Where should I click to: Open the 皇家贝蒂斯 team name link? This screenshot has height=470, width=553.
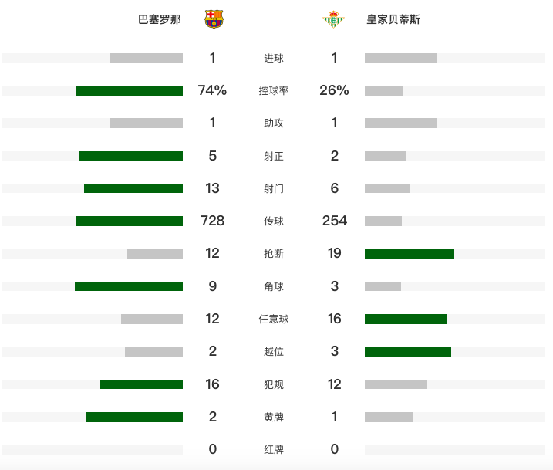coord(393,19)
